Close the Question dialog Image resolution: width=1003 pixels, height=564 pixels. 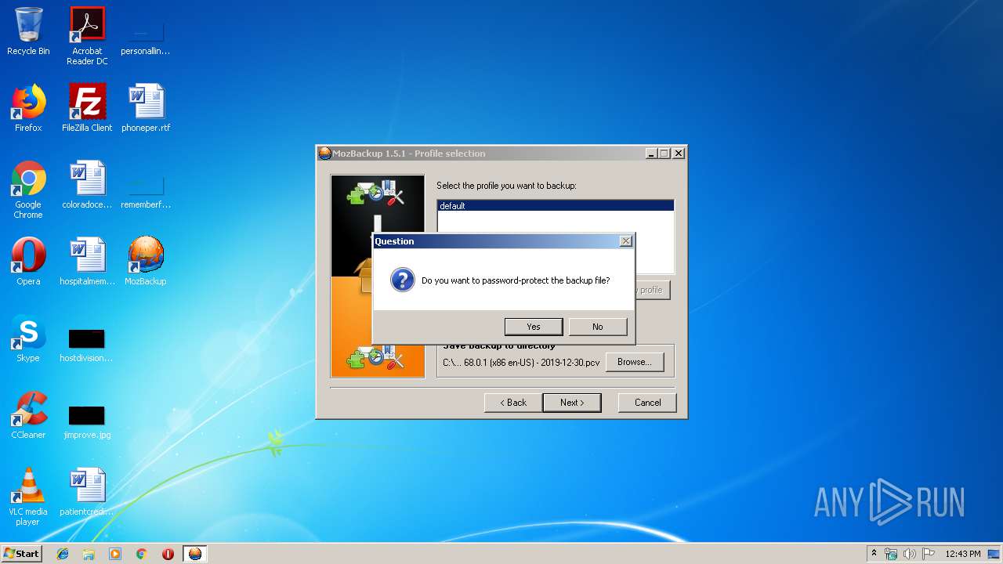coord(625,241)
